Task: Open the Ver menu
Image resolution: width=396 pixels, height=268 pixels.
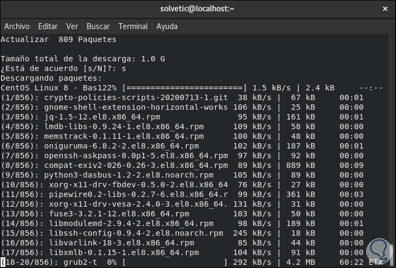Action: pyautogui.click(x=72, y=26)
